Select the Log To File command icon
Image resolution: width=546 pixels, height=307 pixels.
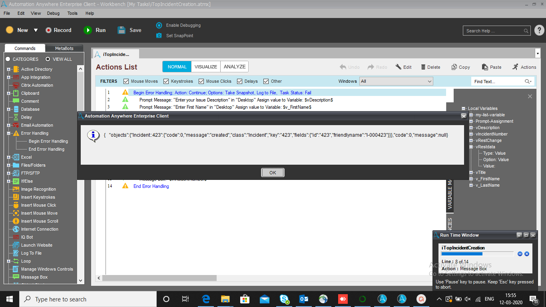point(16,253)
